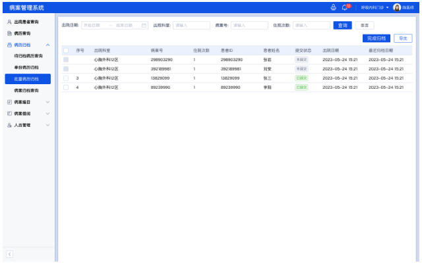
Task: Toggle the select-all header checkbox
Action: [66, 50]
